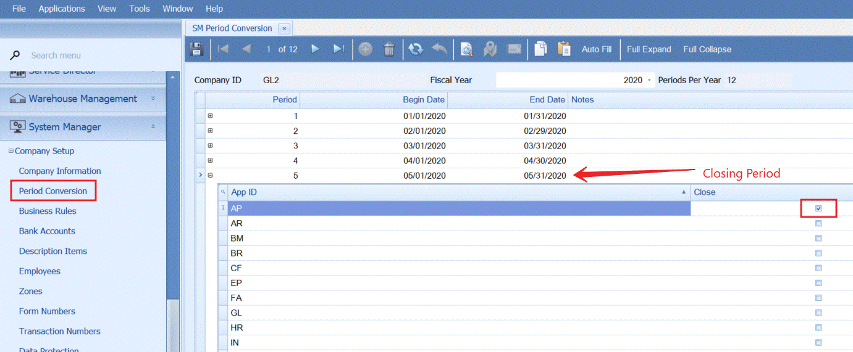853x352 pixels.
Task: Click the Refresh icon in toolbar
Action: (x=416, y=49)
